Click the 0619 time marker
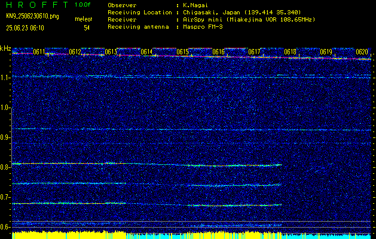Viewport: 376px width, 239px height. (x=326, y=52)
